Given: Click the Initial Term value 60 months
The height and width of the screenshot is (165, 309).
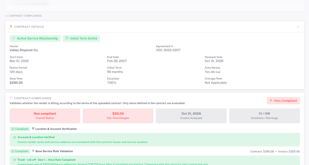Looking at the screenshot, I should [115, 72].
